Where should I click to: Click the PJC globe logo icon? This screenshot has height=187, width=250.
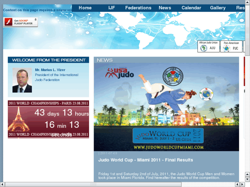227,48
